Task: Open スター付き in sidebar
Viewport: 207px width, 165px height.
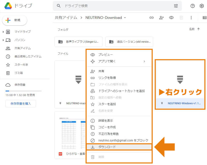Action: [x=21, y=65]
